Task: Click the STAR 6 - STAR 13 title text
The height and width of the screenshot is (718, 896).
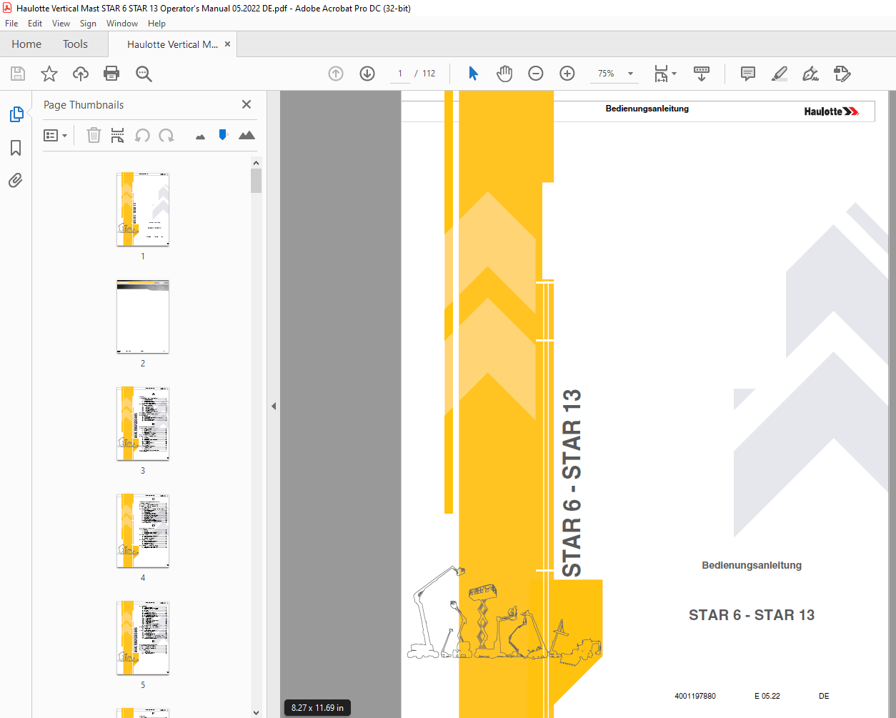Action: pos(752,615)
